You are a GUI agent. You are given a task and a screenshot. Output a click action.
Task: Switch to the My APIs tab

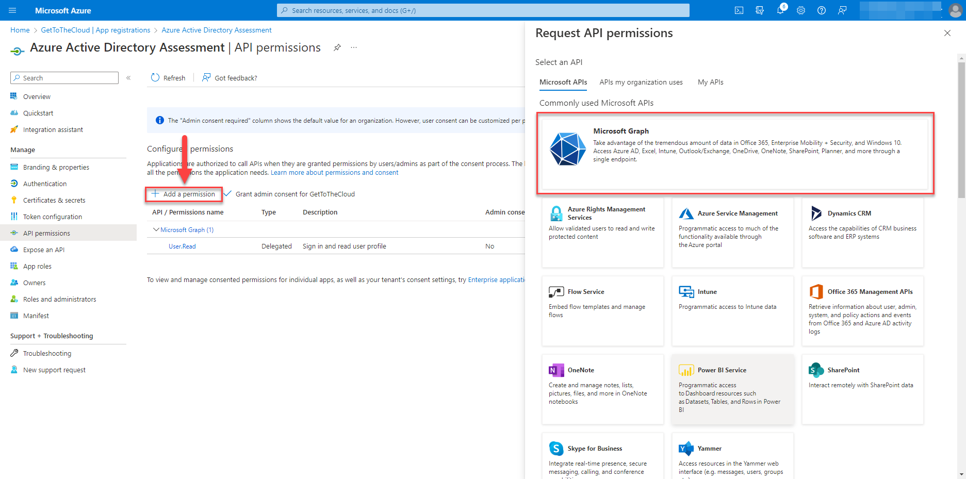click(x=710, y=82)
